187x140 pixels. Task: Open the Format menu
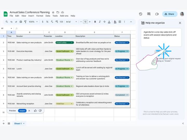point(40,16)
